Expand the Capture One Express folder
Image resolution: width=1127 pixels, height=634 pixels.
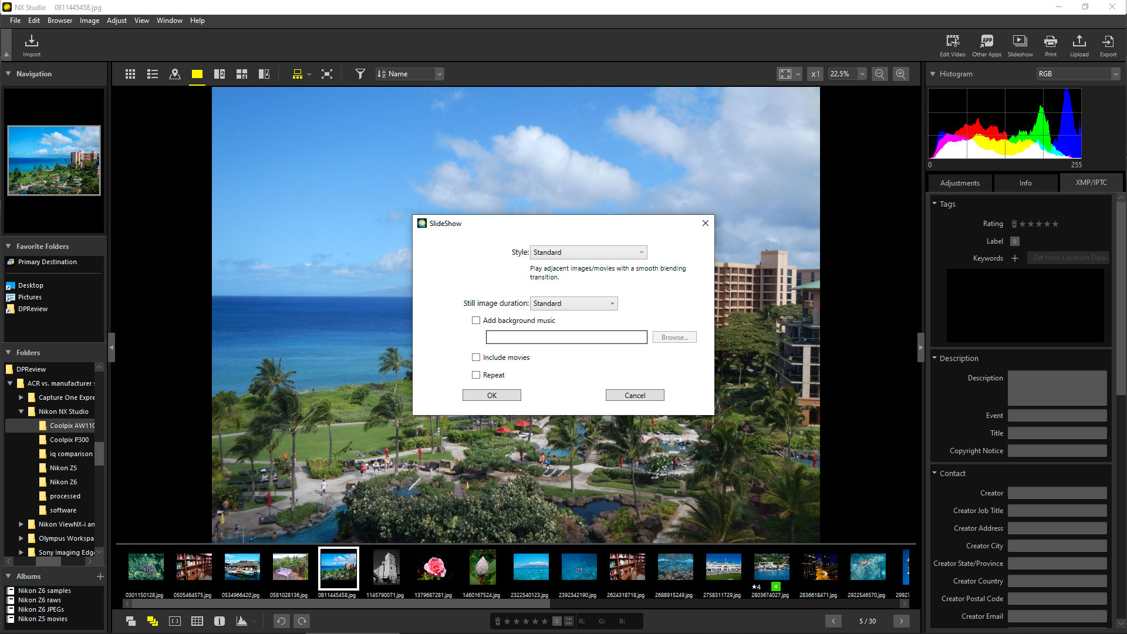[21, 397]
